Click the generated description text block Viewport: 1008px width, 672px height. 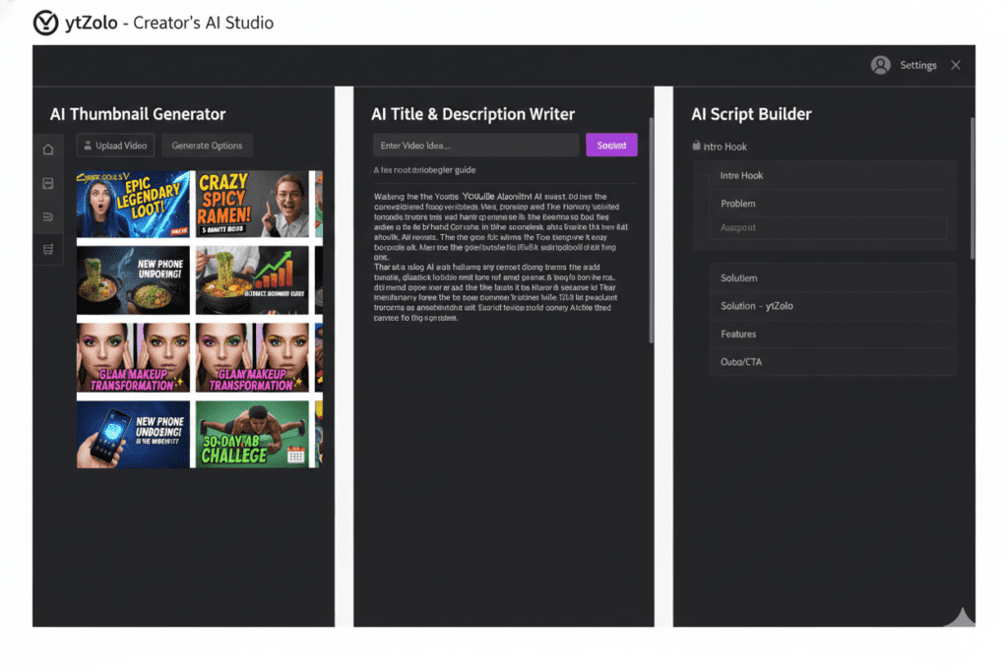(x=500, y=257)
